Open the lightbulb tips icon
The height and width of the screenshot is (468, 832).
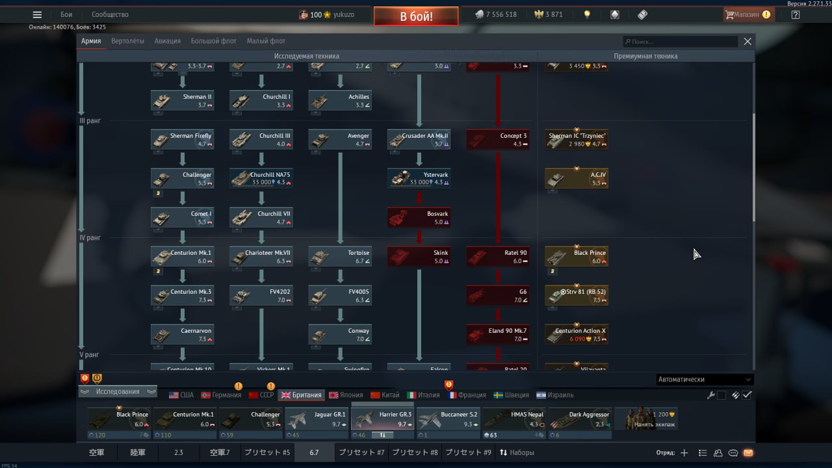coord(587,14)
